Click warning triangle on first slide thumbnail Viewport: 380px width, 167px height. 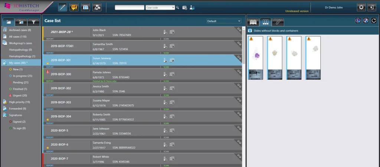(x=251, y=39)
